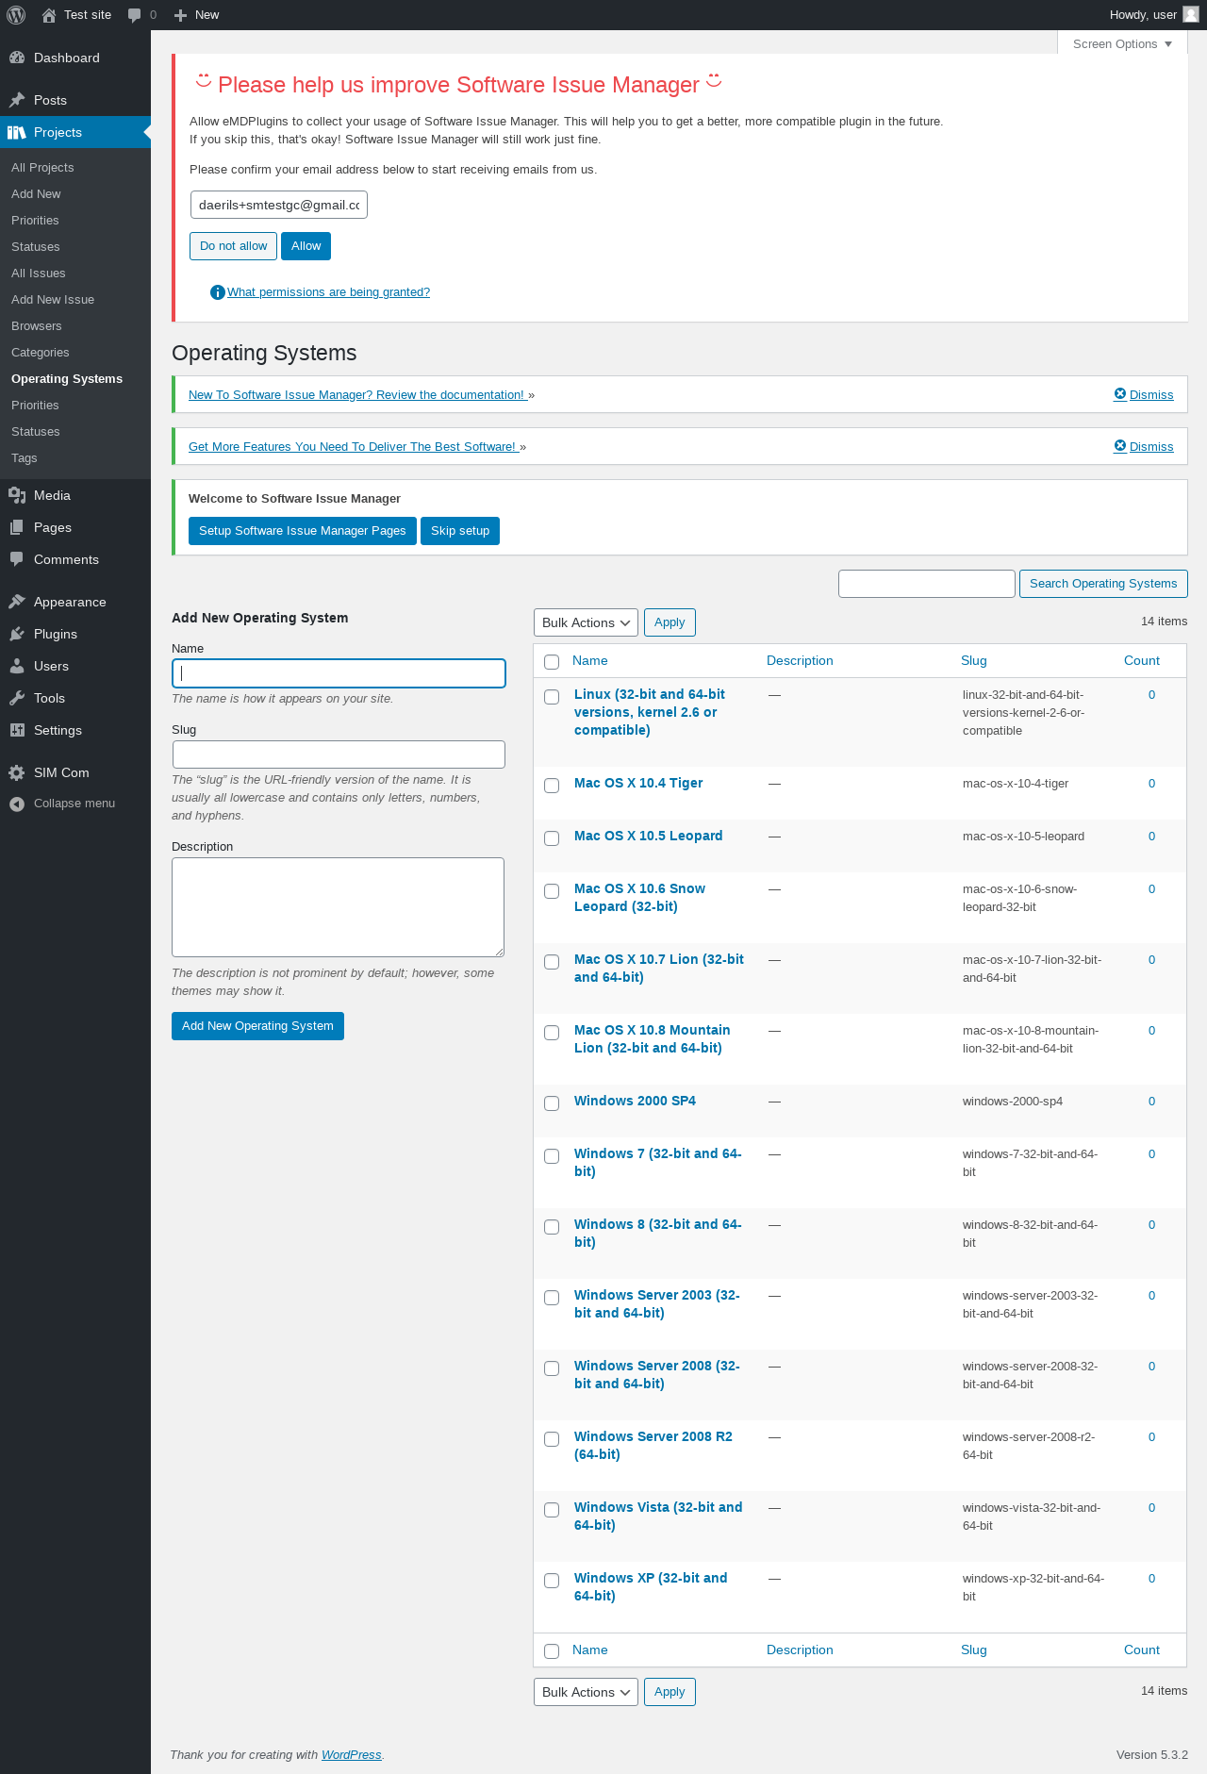Click the info icon beside permissions link

pyautogui.click(x=218, y=292)
